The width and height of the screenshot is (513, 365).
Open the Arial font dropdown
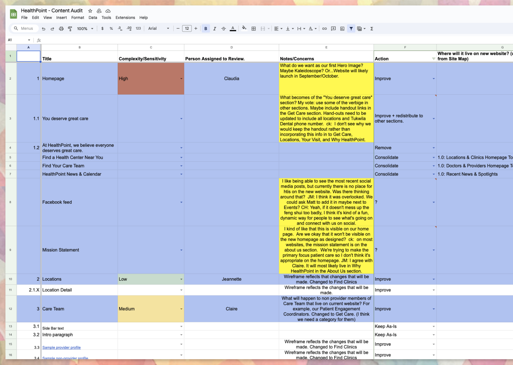pyautogui.click(x=159, y=29)
